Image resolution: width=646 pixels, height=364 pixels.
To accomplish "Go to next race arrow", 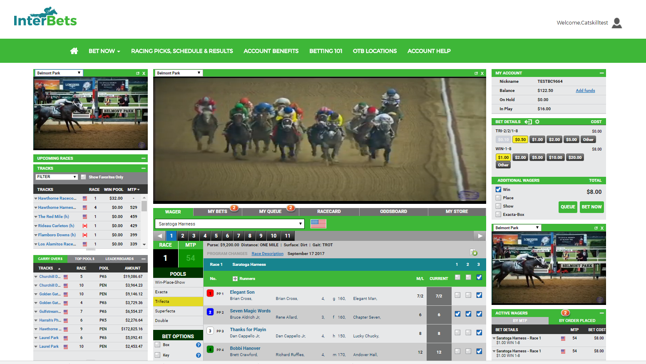I will point(480,236).
